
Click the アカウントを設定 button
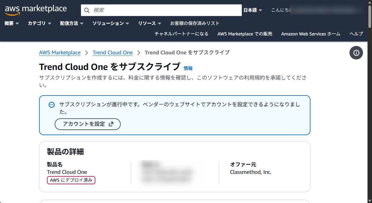click(x=87, y=124)
